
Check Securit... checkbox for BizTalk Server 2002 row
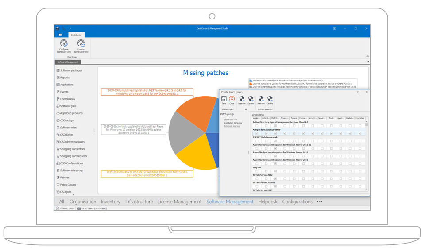click(313, 179)
